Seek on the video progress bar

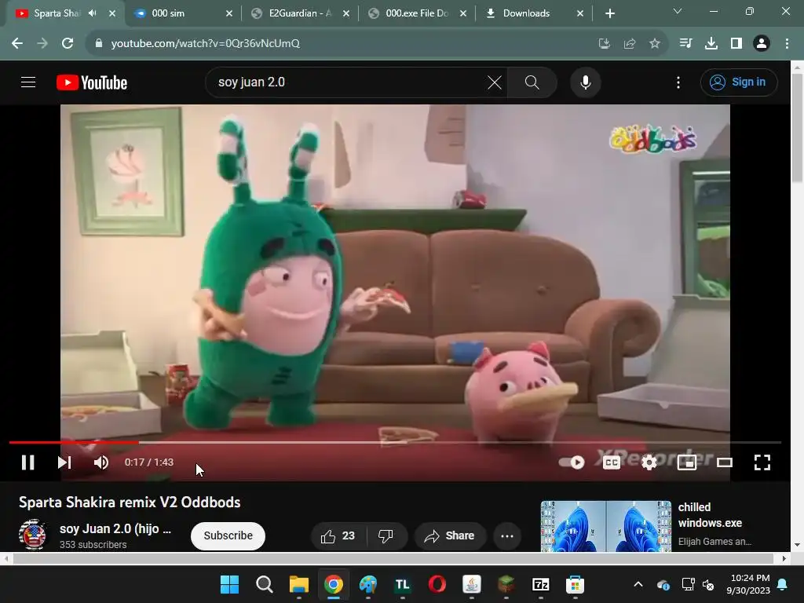[395, 442]
